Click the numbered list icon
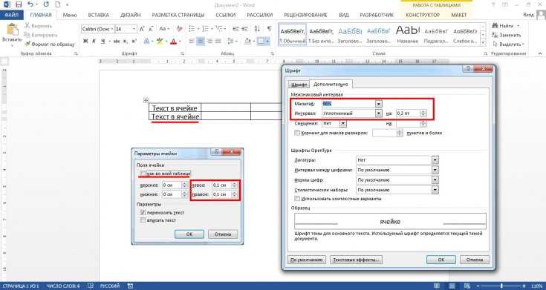The height and width of the screenshot is (290, 546). coord(205,29)
